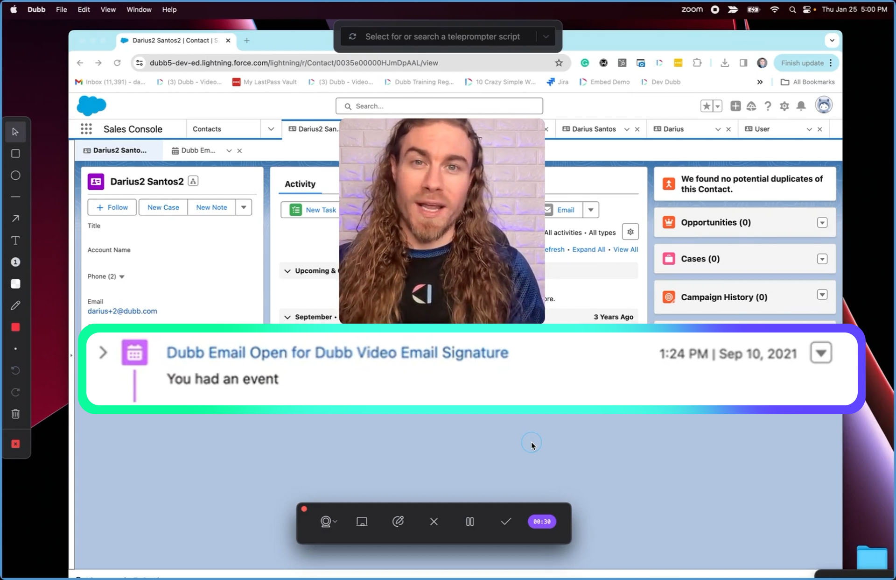Collapse the Upcoming & Overdue section
This screenshot has width=896, height=580.
pyautogui.click(x=287, y=271)
